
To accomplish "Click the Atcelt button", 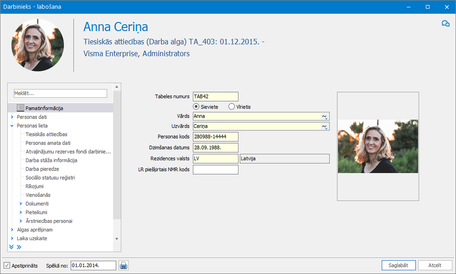I will tap(435, 265).
